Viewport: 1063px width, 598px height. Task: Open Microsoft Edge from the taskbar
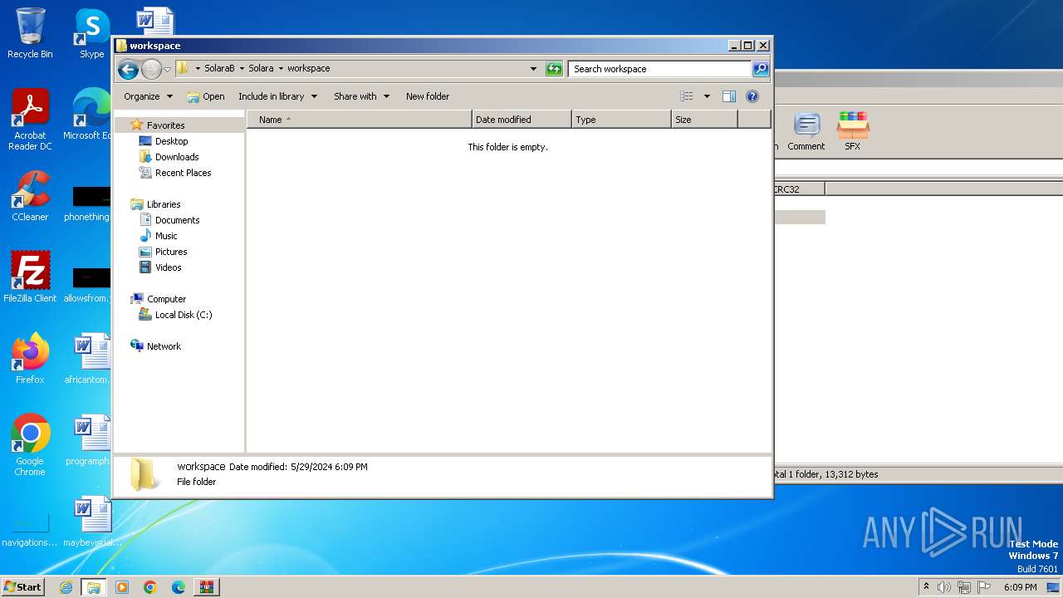click(179, 587)
